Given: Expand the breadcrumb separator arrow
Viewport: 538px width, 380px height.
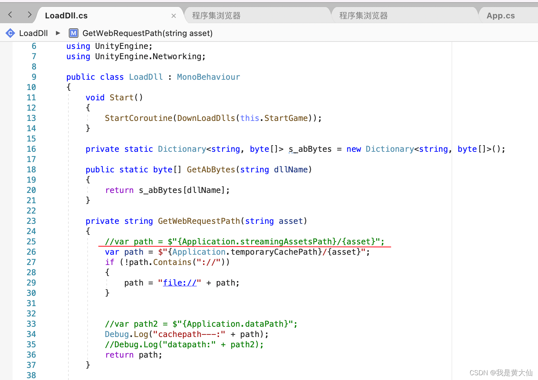Looking at the screenshot, I should pyautogui.click(x=58, y=33).
